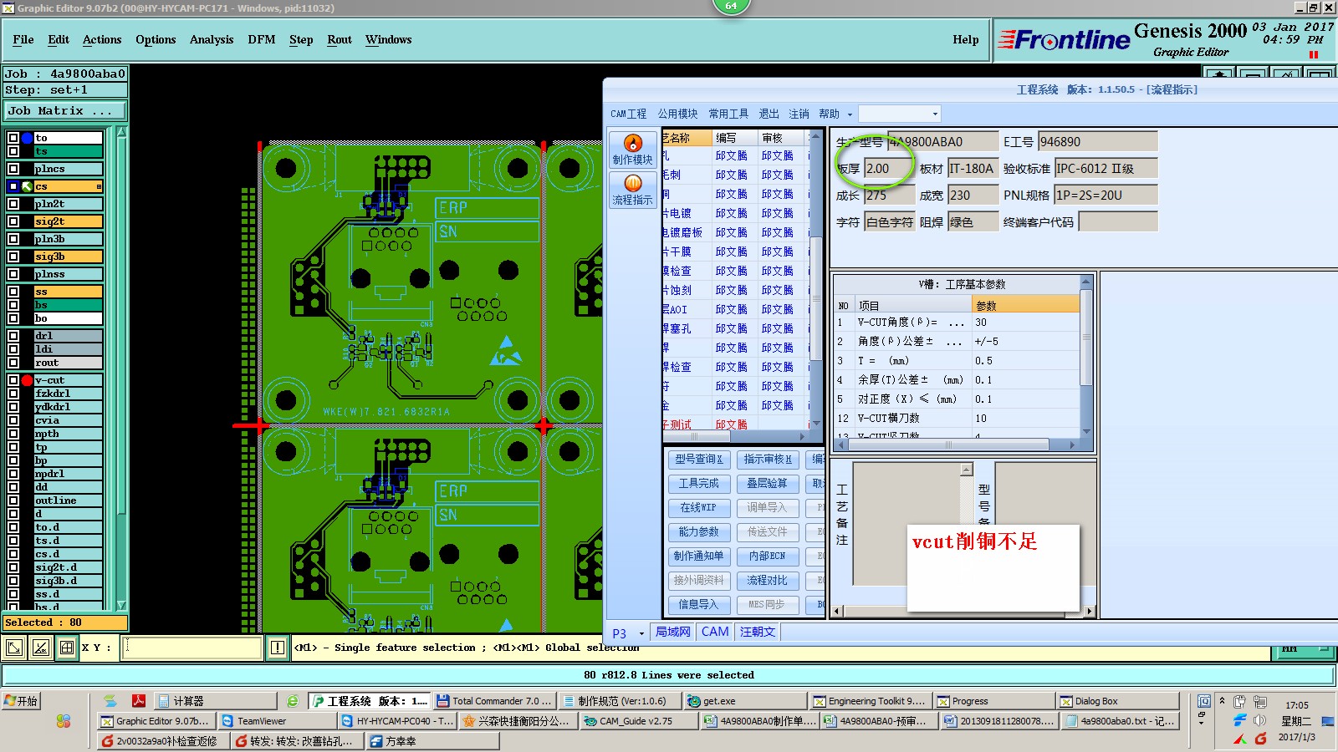Screen dimensions: 1338x752
Task: Toggle visibility checkbox for the sig2t layer
Action: (x=13, y=221)
